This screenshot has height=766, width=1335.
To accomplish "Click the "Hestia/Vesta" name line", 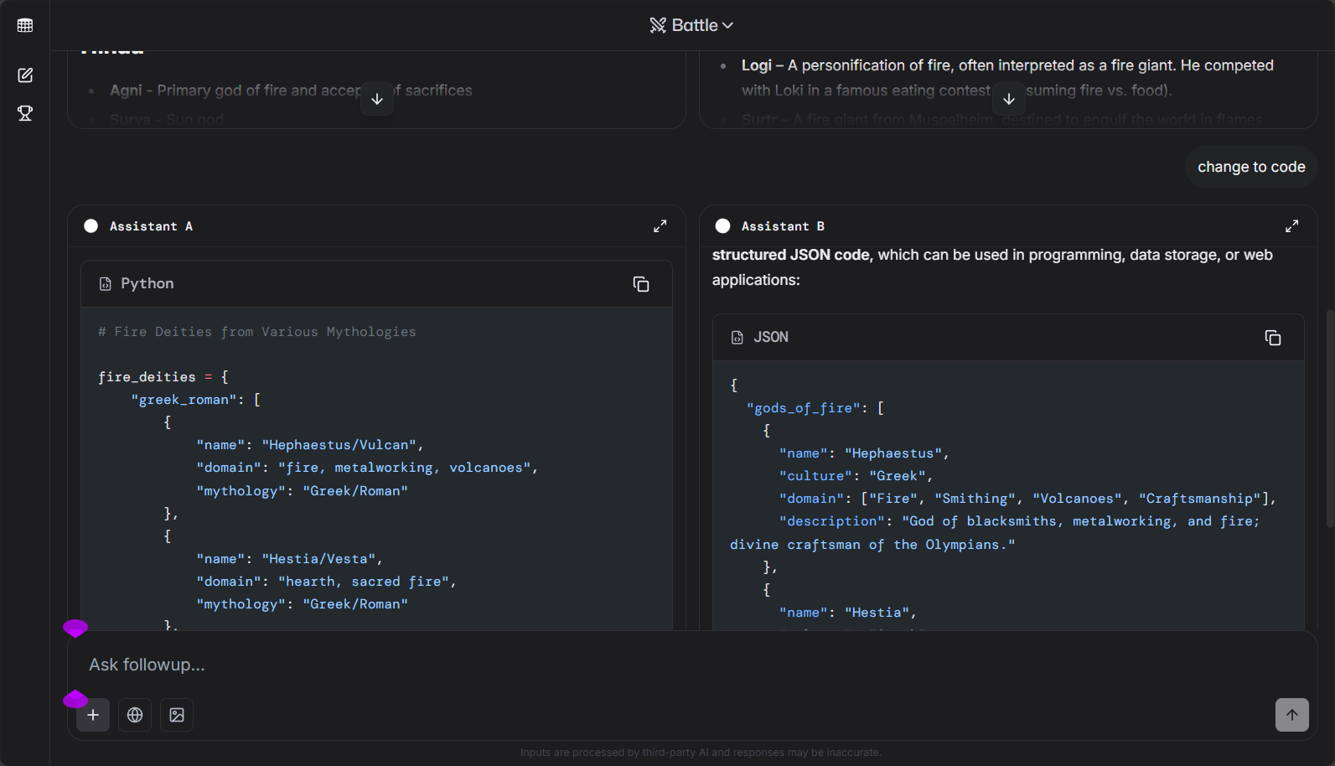I will point(290,559).
